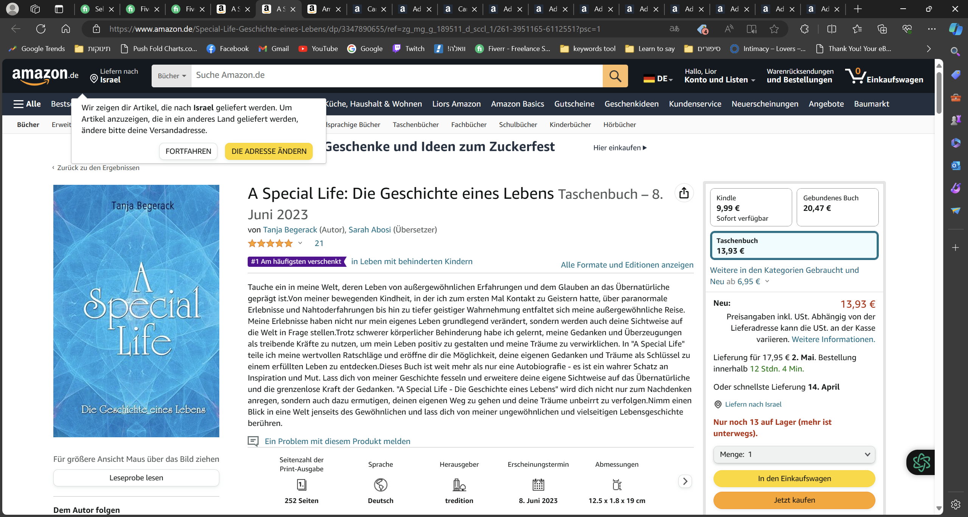
Task: Click Leseprobe lesen button
Action: tap(136, 478)
